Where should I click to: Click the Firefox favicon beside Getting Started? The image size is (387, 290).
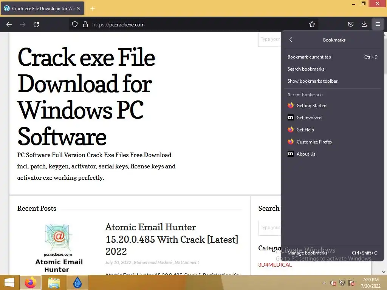291,106
